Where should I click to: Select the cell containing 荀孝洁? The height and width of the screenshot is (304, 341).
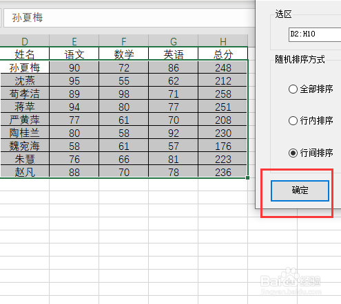click(x=25, y=94)
